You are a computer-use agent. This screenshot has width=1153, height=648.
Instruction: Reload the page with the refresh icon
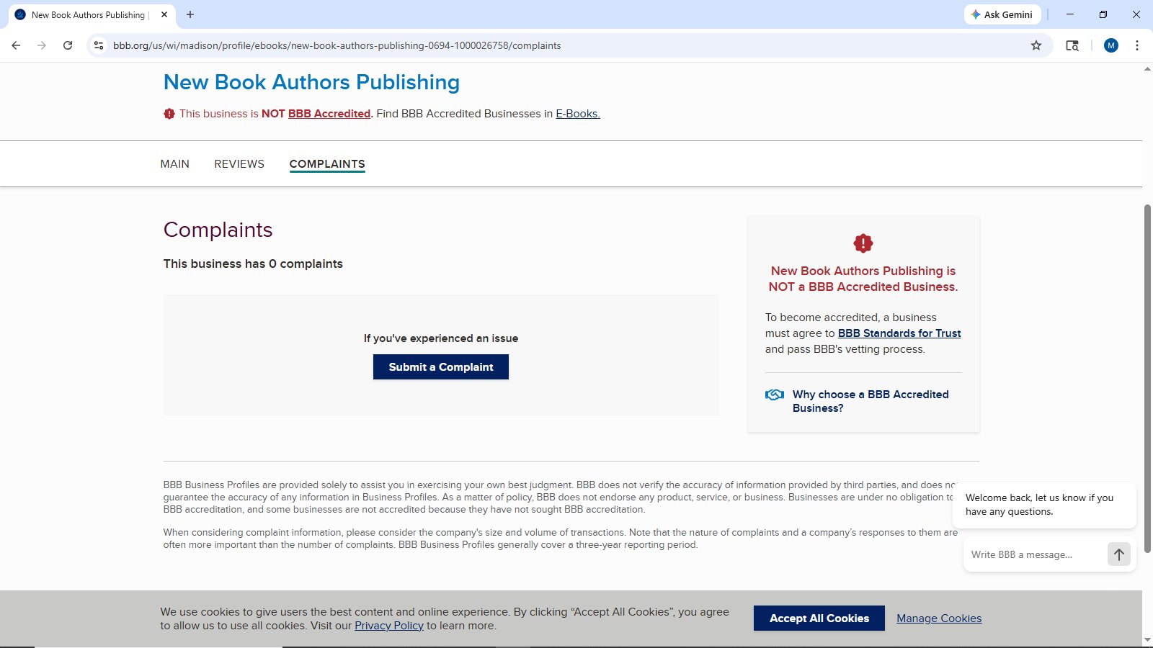click(68, 45)
